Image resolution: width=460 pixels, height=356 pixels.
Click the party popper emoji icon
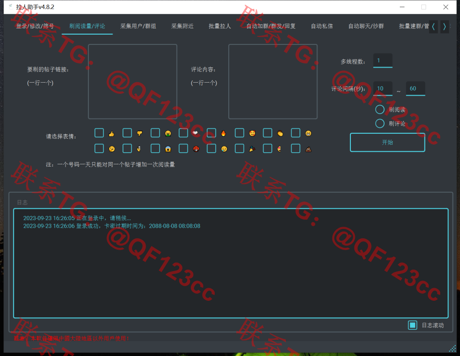point(252,149)
